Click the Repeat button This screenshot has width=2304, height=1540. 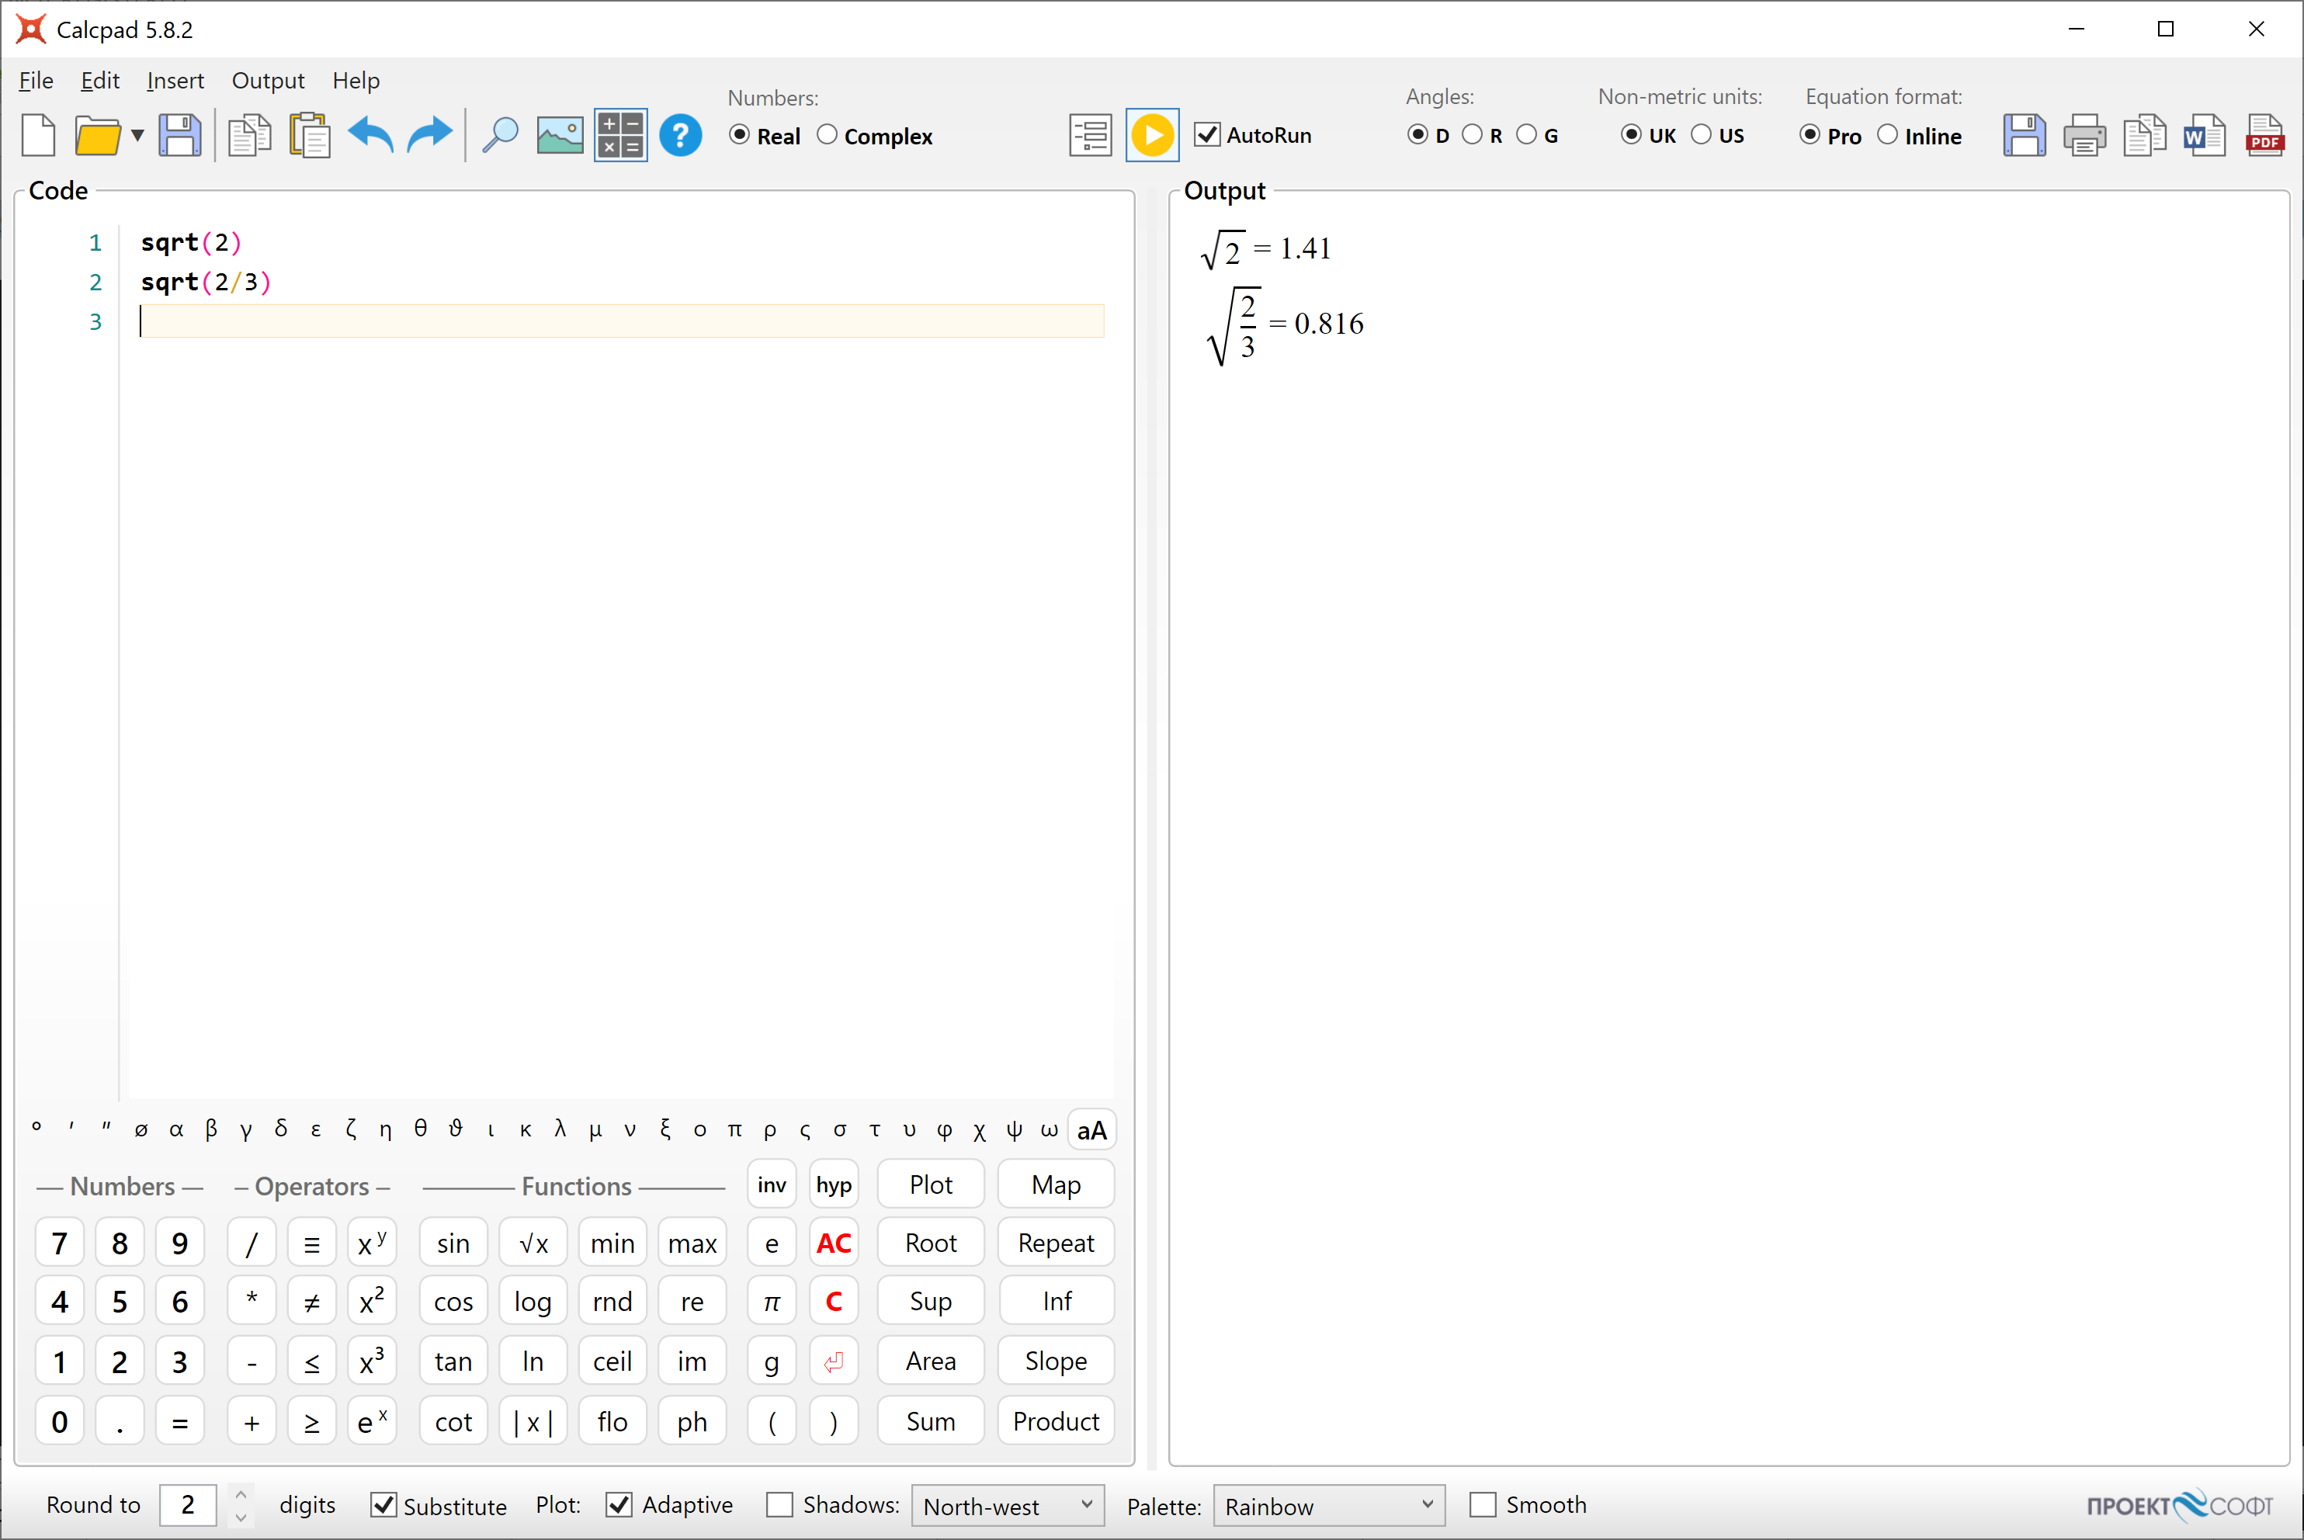coord(1056,1243)
